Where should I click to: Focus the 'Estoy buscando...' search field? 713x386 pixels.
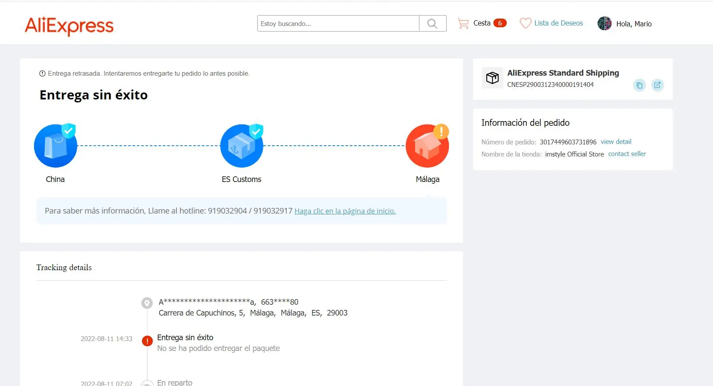tap(338, 23)
